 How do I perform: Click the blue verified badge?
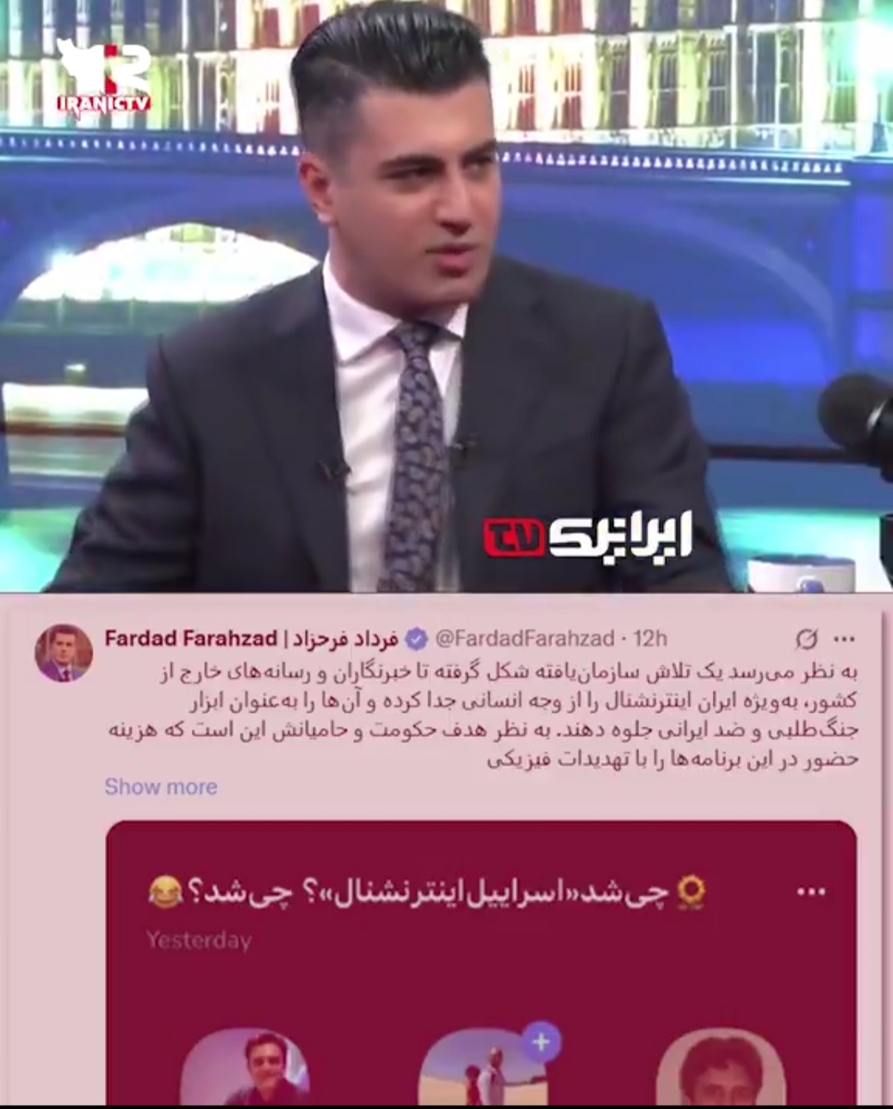[416, 638]
